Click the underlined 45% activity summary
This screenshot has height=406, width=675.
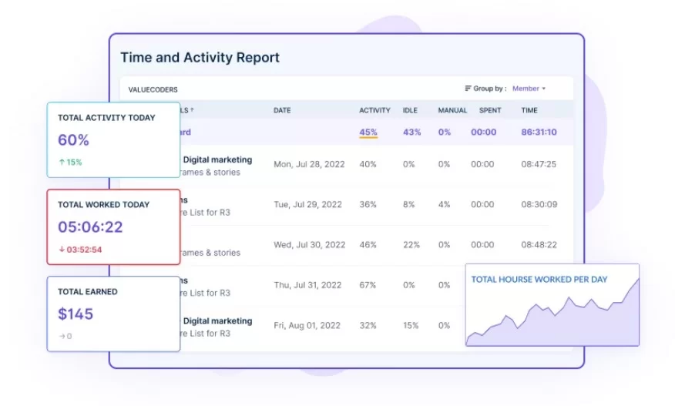368,133
